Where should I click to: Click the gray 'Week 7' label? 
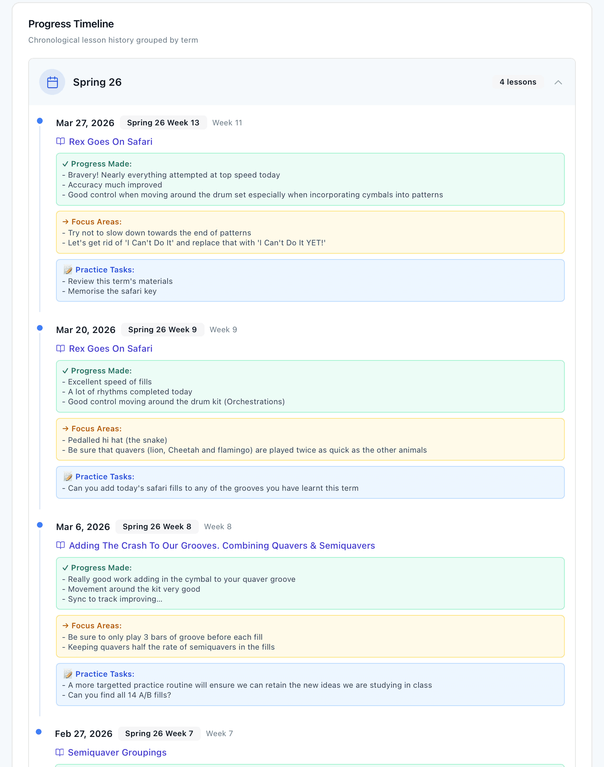(220, 733)
